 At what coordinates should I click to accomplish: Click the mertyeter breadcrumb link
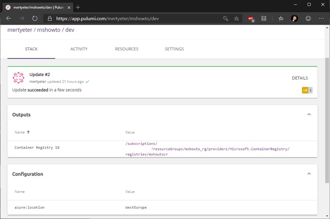pyautogui.click(x=20, y=30)
